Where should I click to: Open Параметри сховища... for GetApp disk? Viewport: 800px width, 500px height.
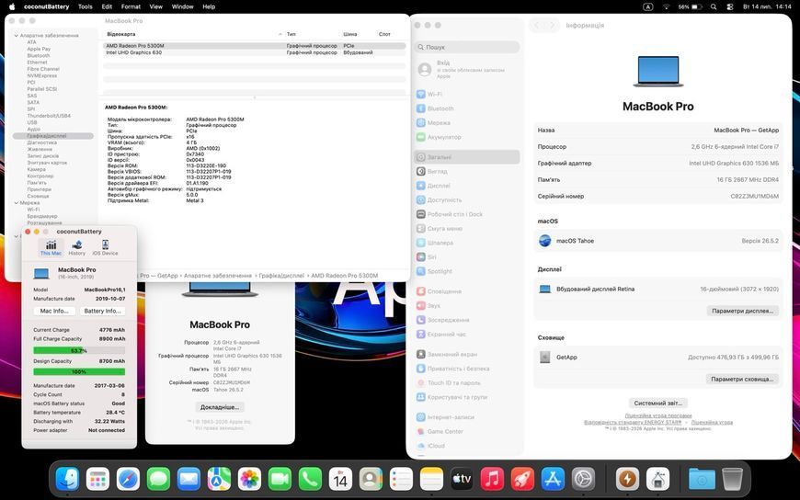point(742,379)
